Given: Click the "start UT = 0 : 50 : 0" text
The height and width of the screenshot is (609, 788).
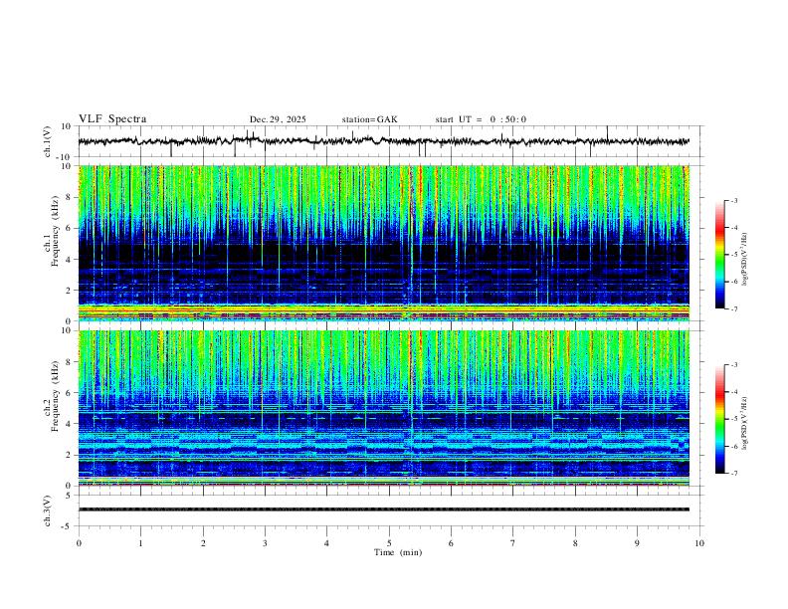Looking at the screenshot, I should pos(481,119).
